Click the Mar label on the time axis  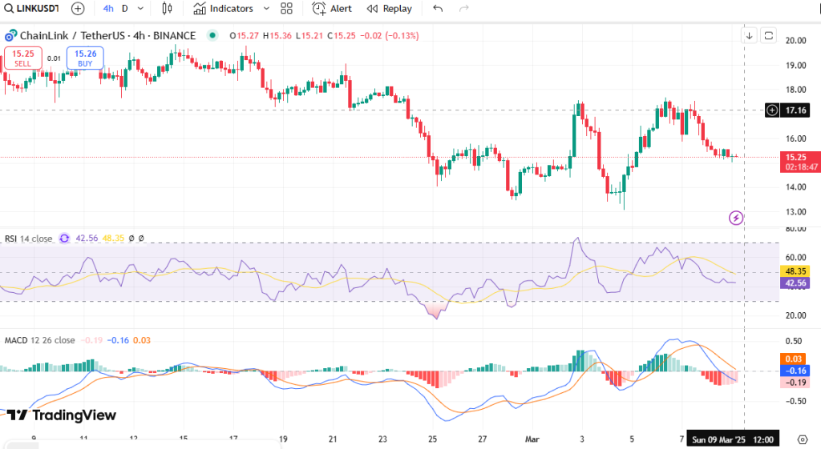[532, 439]
